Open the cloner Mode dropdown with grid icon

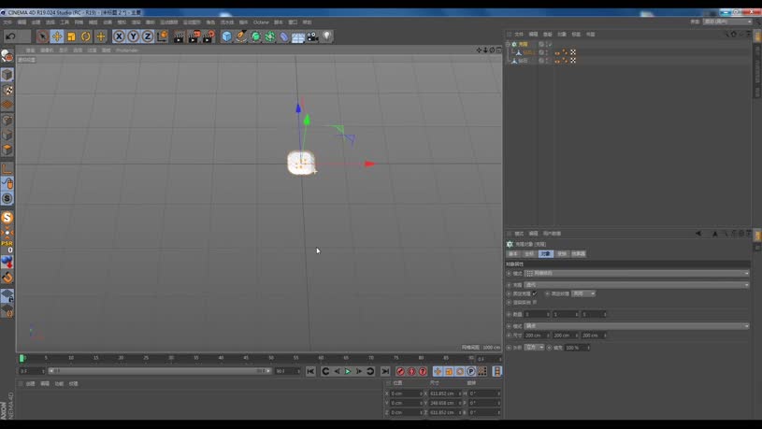tap(637, 274)
